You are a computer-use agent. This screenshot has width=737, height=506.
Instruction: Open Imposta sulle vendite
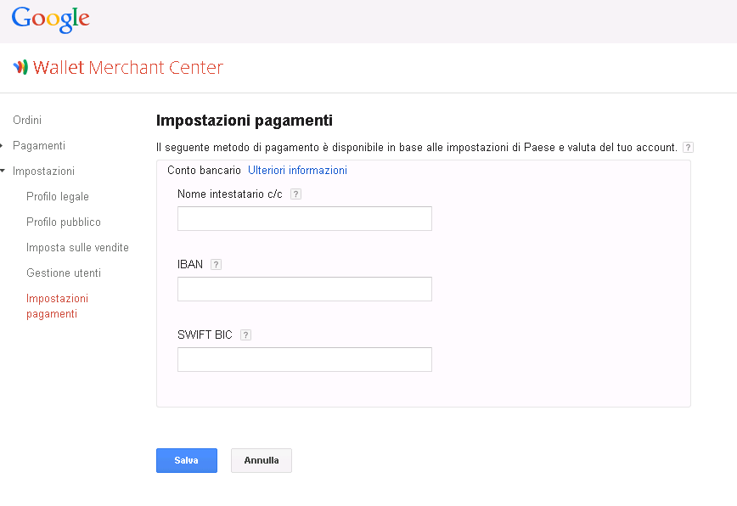coord(77,247)
